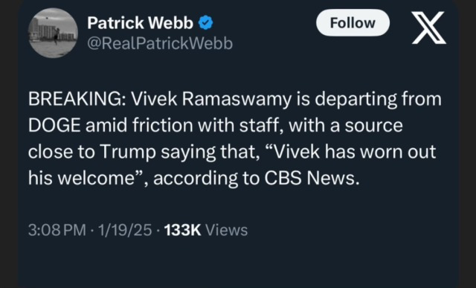Click the BREAKING text in the post

(75, 99)
